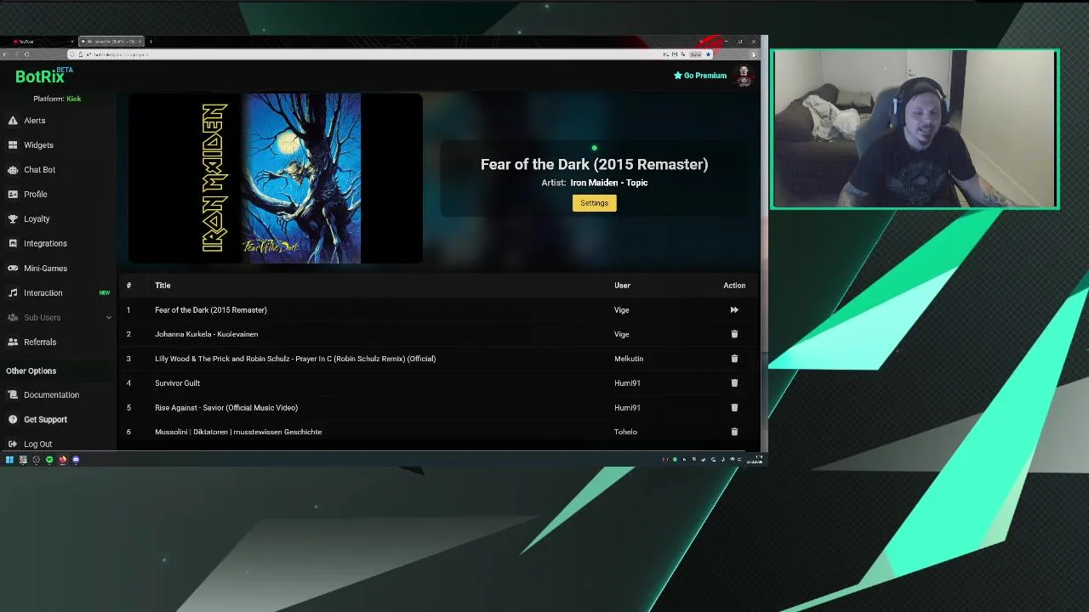Click the Profile sidebar icon

13,195
